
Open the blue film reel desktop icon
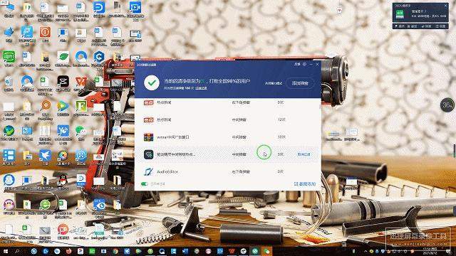81,155
